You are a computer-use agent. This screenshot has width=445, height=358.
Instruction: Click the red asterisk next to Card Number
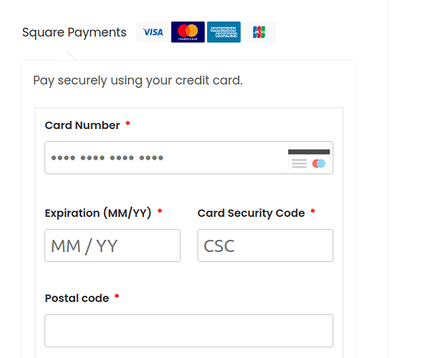point(128,123)
